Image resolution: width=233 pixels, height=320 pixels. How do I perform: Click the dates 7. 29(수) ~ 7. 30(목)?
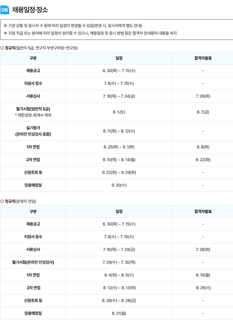tap(119, 262)
